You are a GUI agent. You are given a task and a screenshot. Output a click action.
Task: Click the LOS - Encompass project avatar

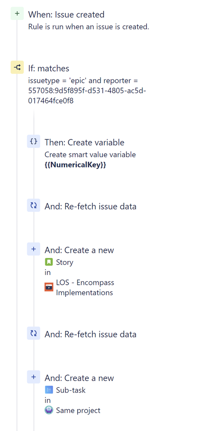[49, 287]
